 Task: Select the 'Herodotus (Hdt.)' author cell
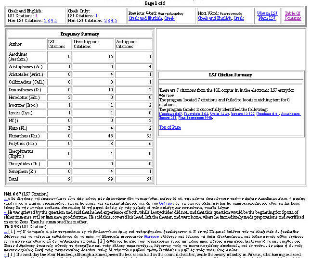(x=27, y=98)
